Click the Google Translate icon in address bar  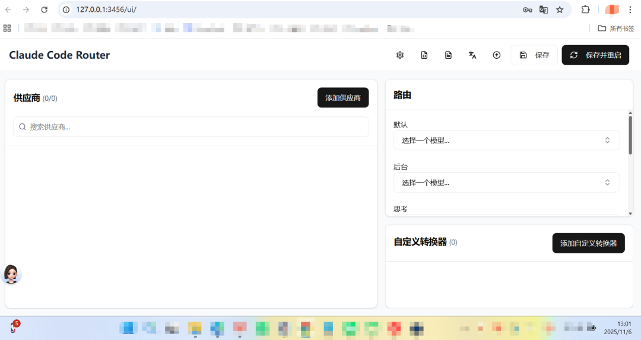543,10
